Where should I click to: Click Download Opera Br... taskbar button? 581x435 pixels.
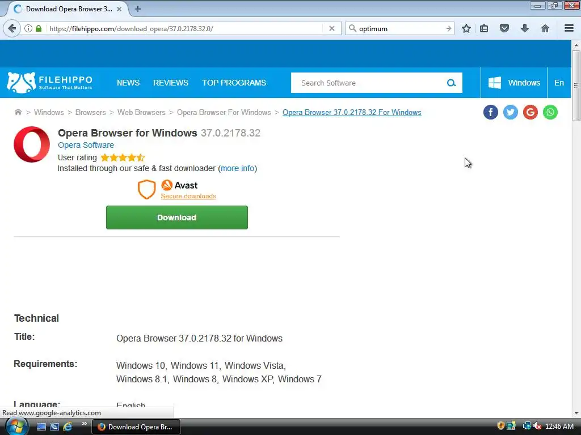pyautogui.click(x=136, y=427)
